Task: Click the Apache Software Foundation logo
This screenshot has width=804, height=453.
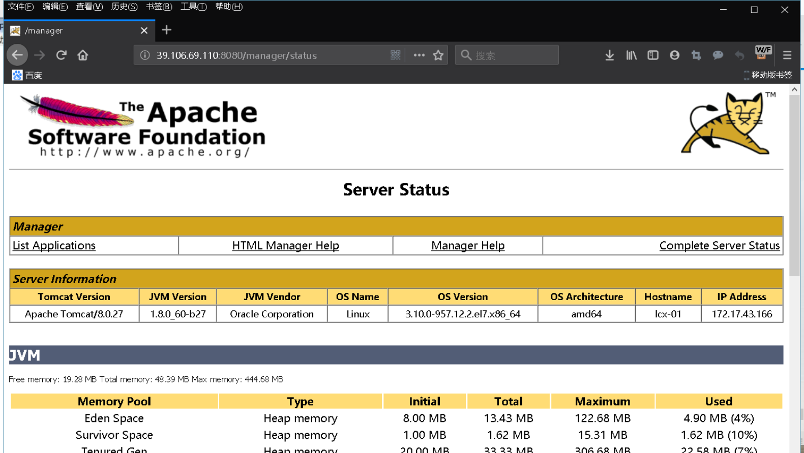Action: click(142, 125)
